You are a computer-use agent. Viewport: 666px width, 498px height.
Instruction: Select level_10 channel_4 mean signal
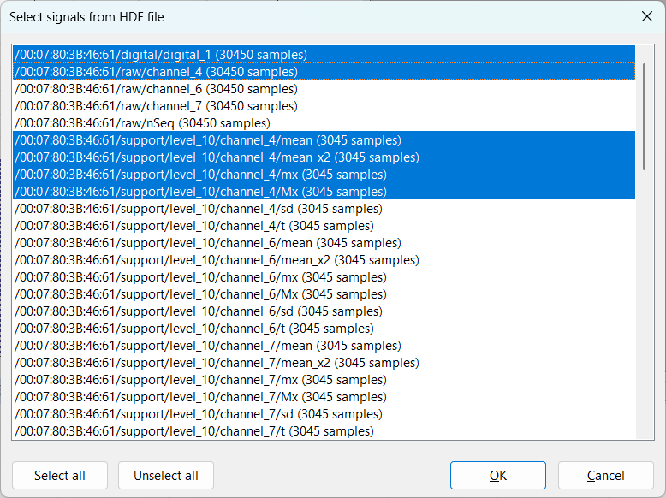[207, 140]
